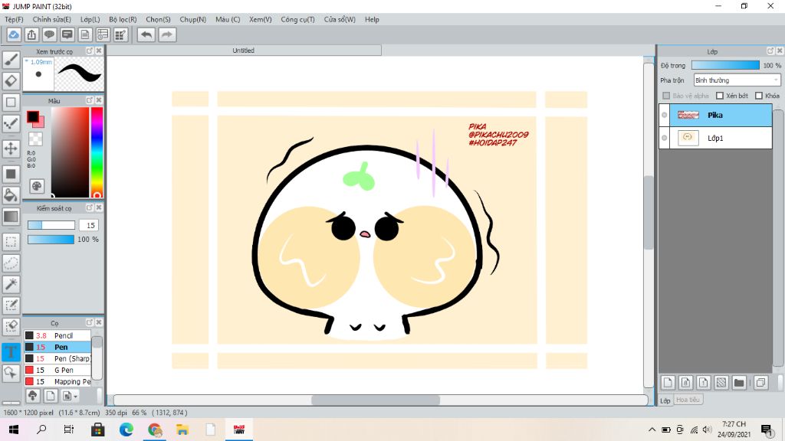
Task: Open the Công cụ(T) menu
Action: point(297,19)
